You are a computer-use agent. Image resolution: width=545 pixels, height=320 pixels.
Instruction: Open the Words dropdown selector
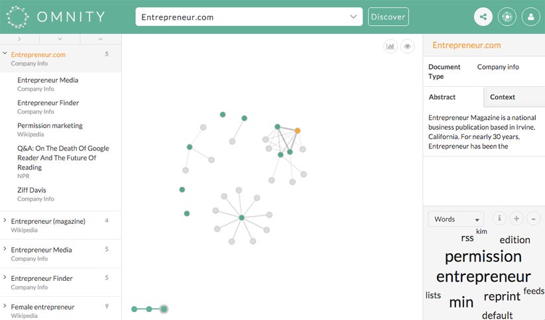(455, 219)
